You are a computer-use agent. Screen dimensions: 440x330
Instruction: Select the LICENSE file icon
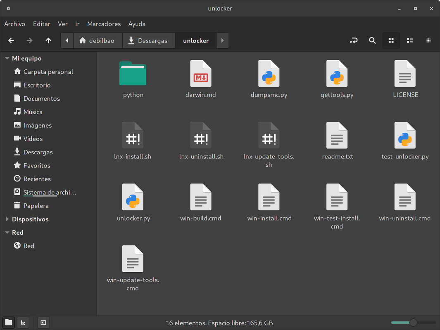click(405, 74)
